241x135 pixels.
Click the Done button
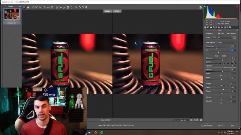pos(232,125)
